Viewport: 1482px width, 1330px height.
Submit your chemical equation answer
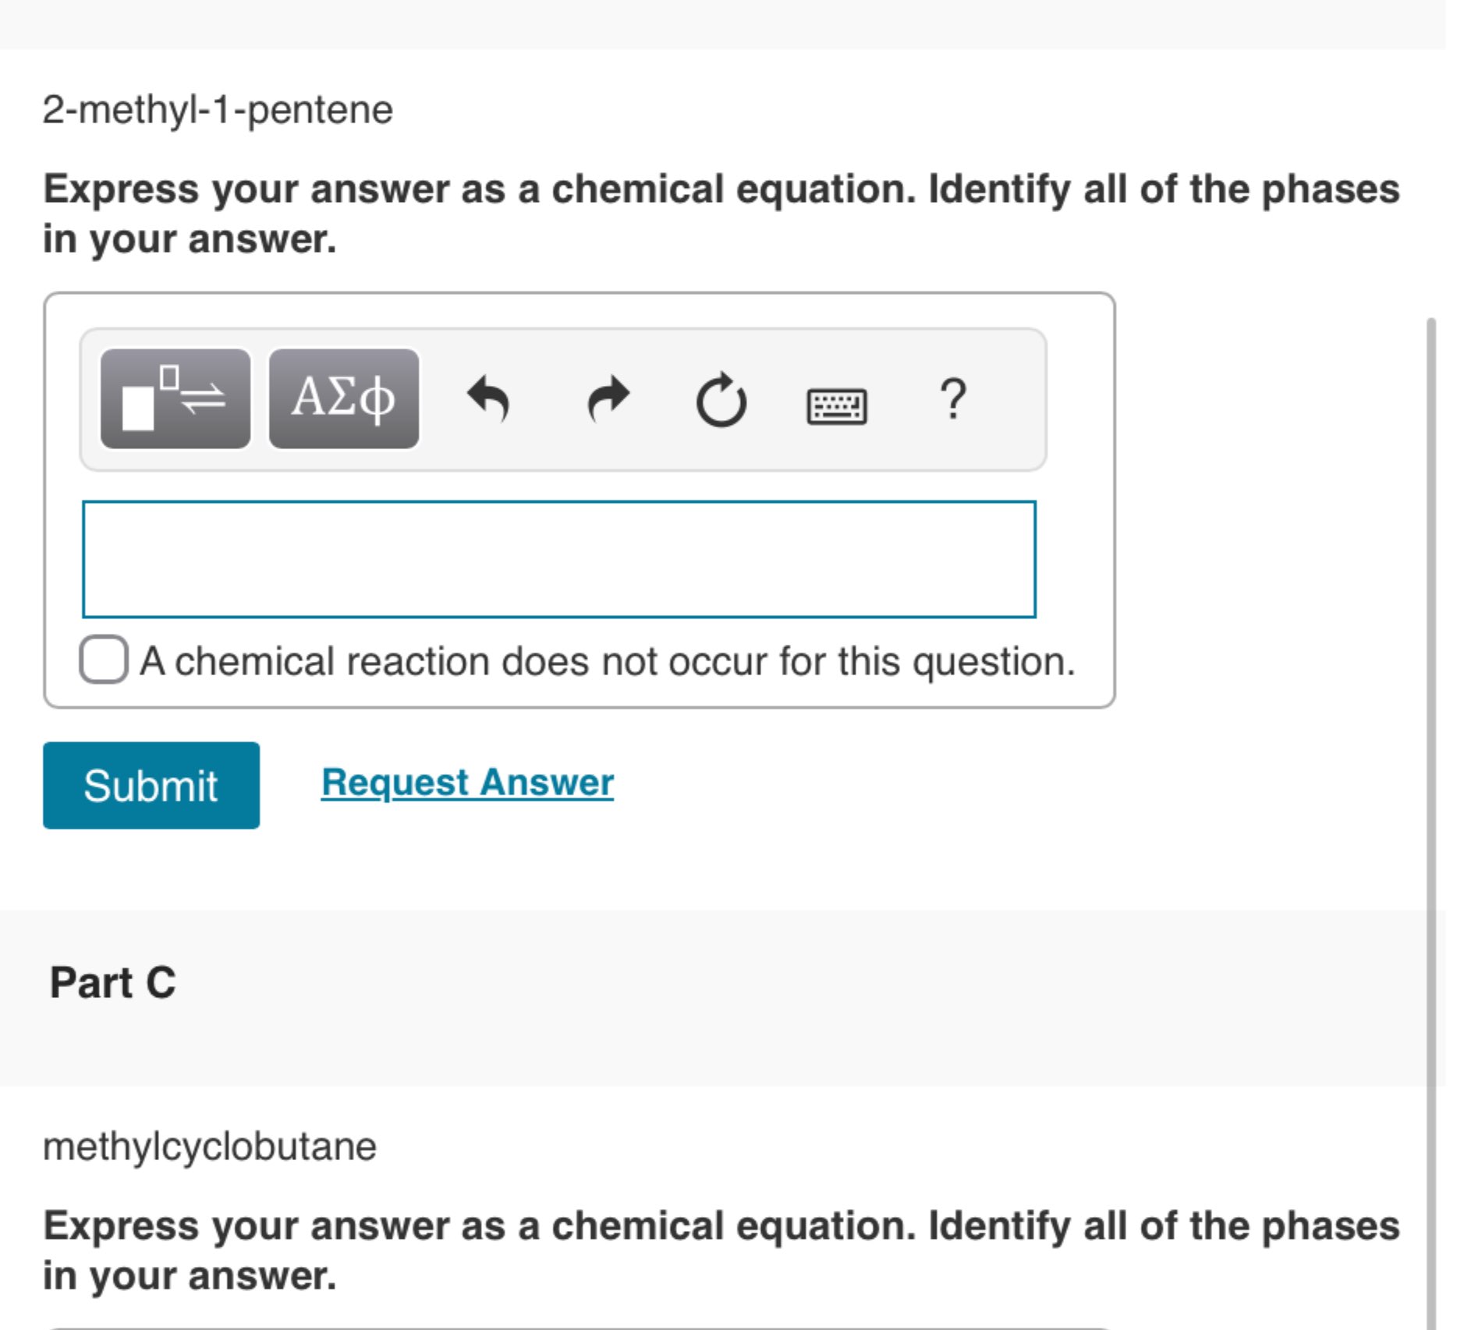[x=151, y=785]
